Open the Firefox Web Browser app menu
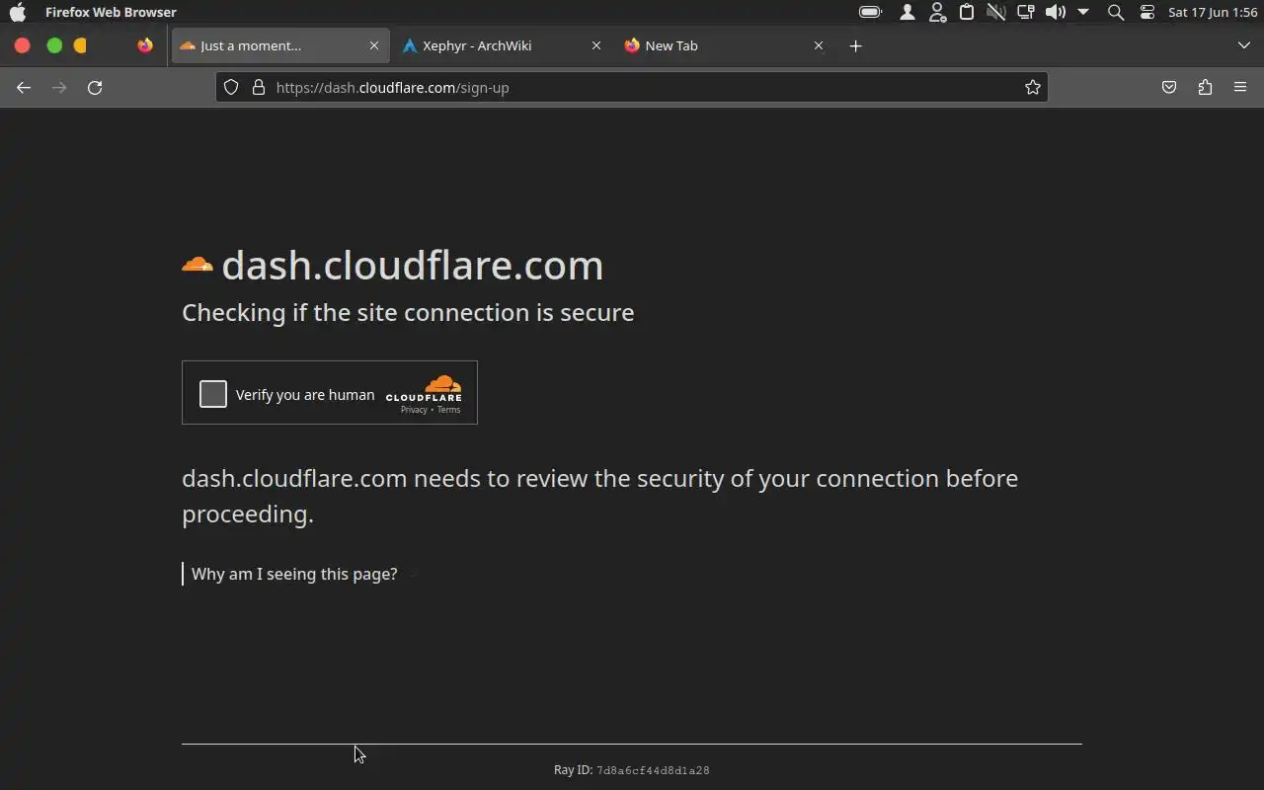Screen dimensions: 1264x790 pyautogui.click(x=111, y=12)
